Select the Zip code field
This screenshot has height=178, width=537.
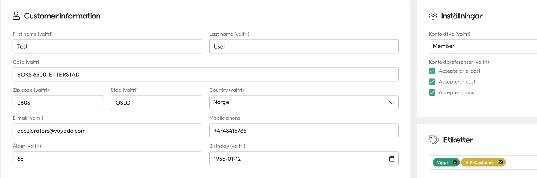coord(58,103)
